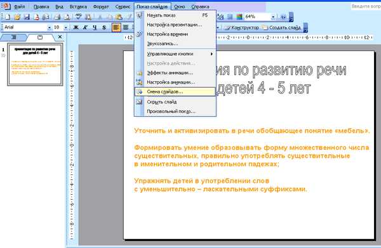The width and height of the screenshot is (381, 248).
Task: Switch to the slides thumbnail tab
Action: [x=40, y=37]
